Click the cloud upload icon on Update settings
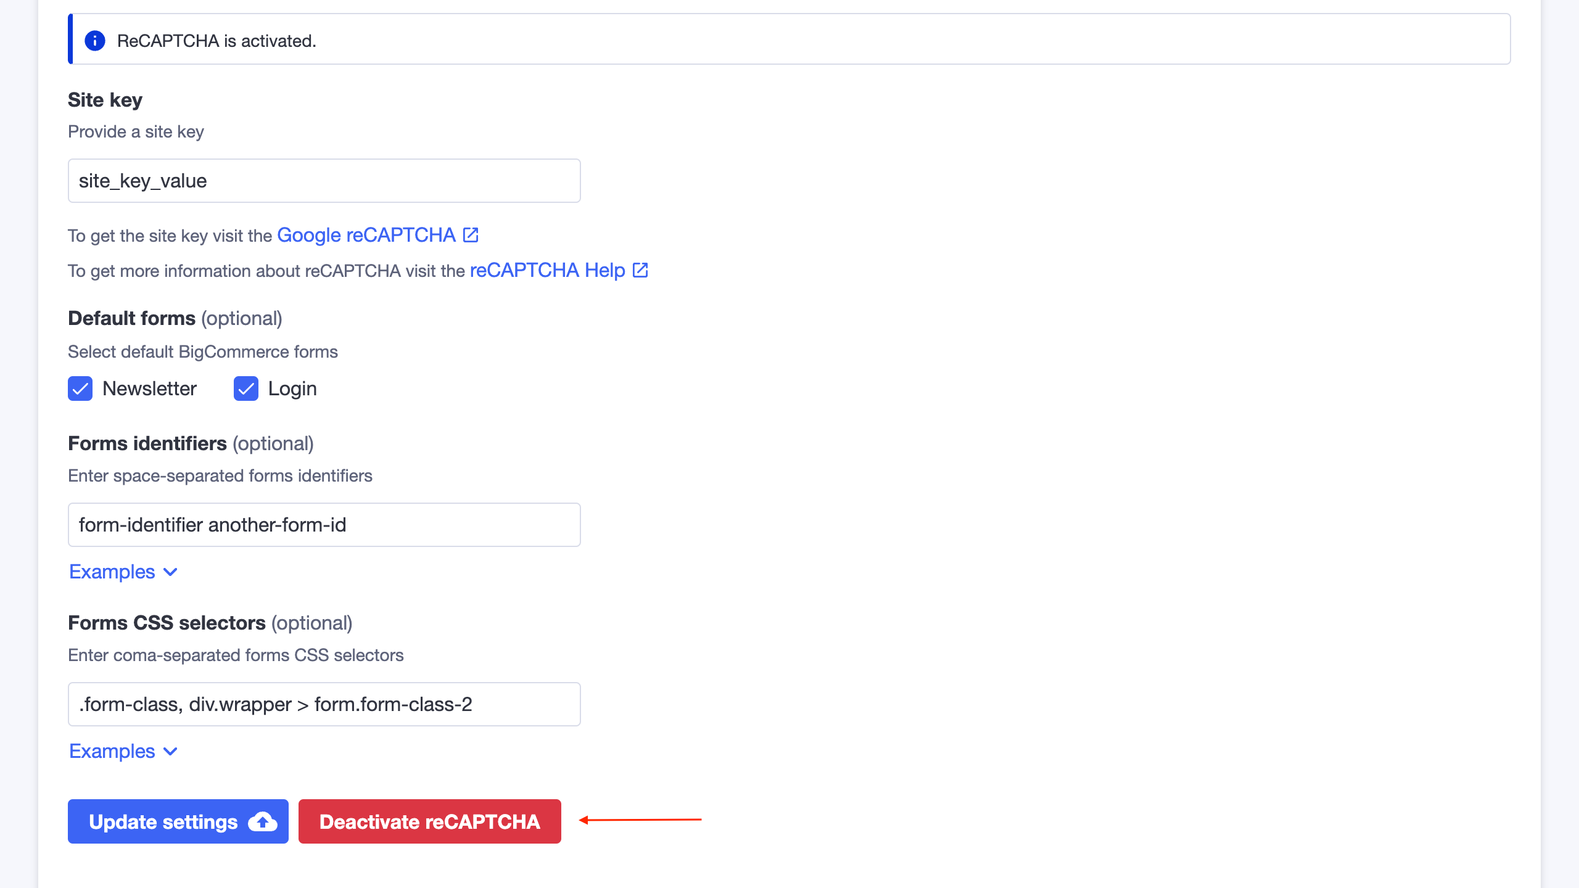 click(261, 821)
